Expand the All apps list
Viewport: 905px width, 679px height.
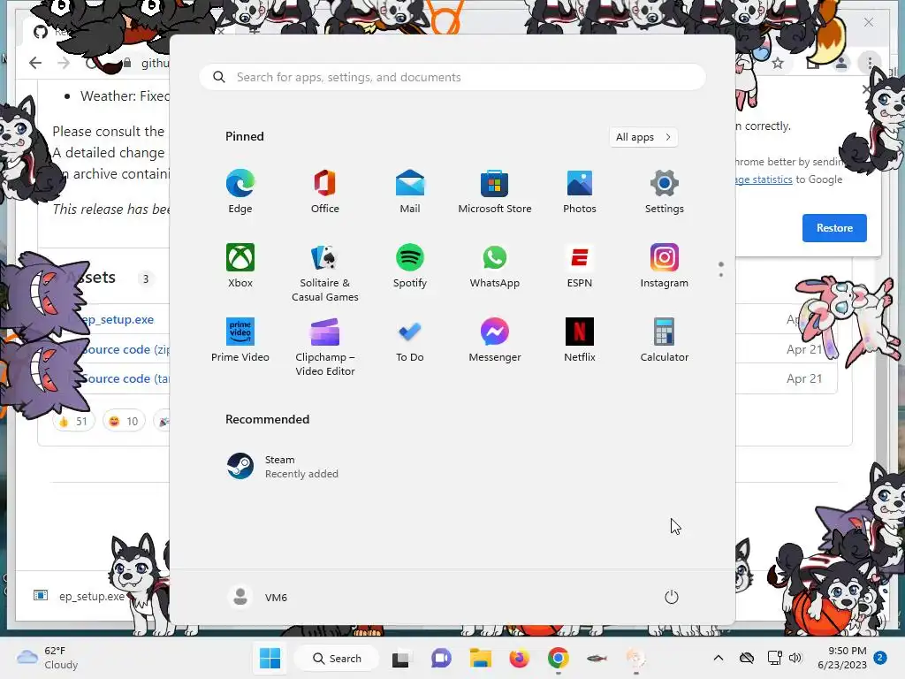[x=643, y=137]
